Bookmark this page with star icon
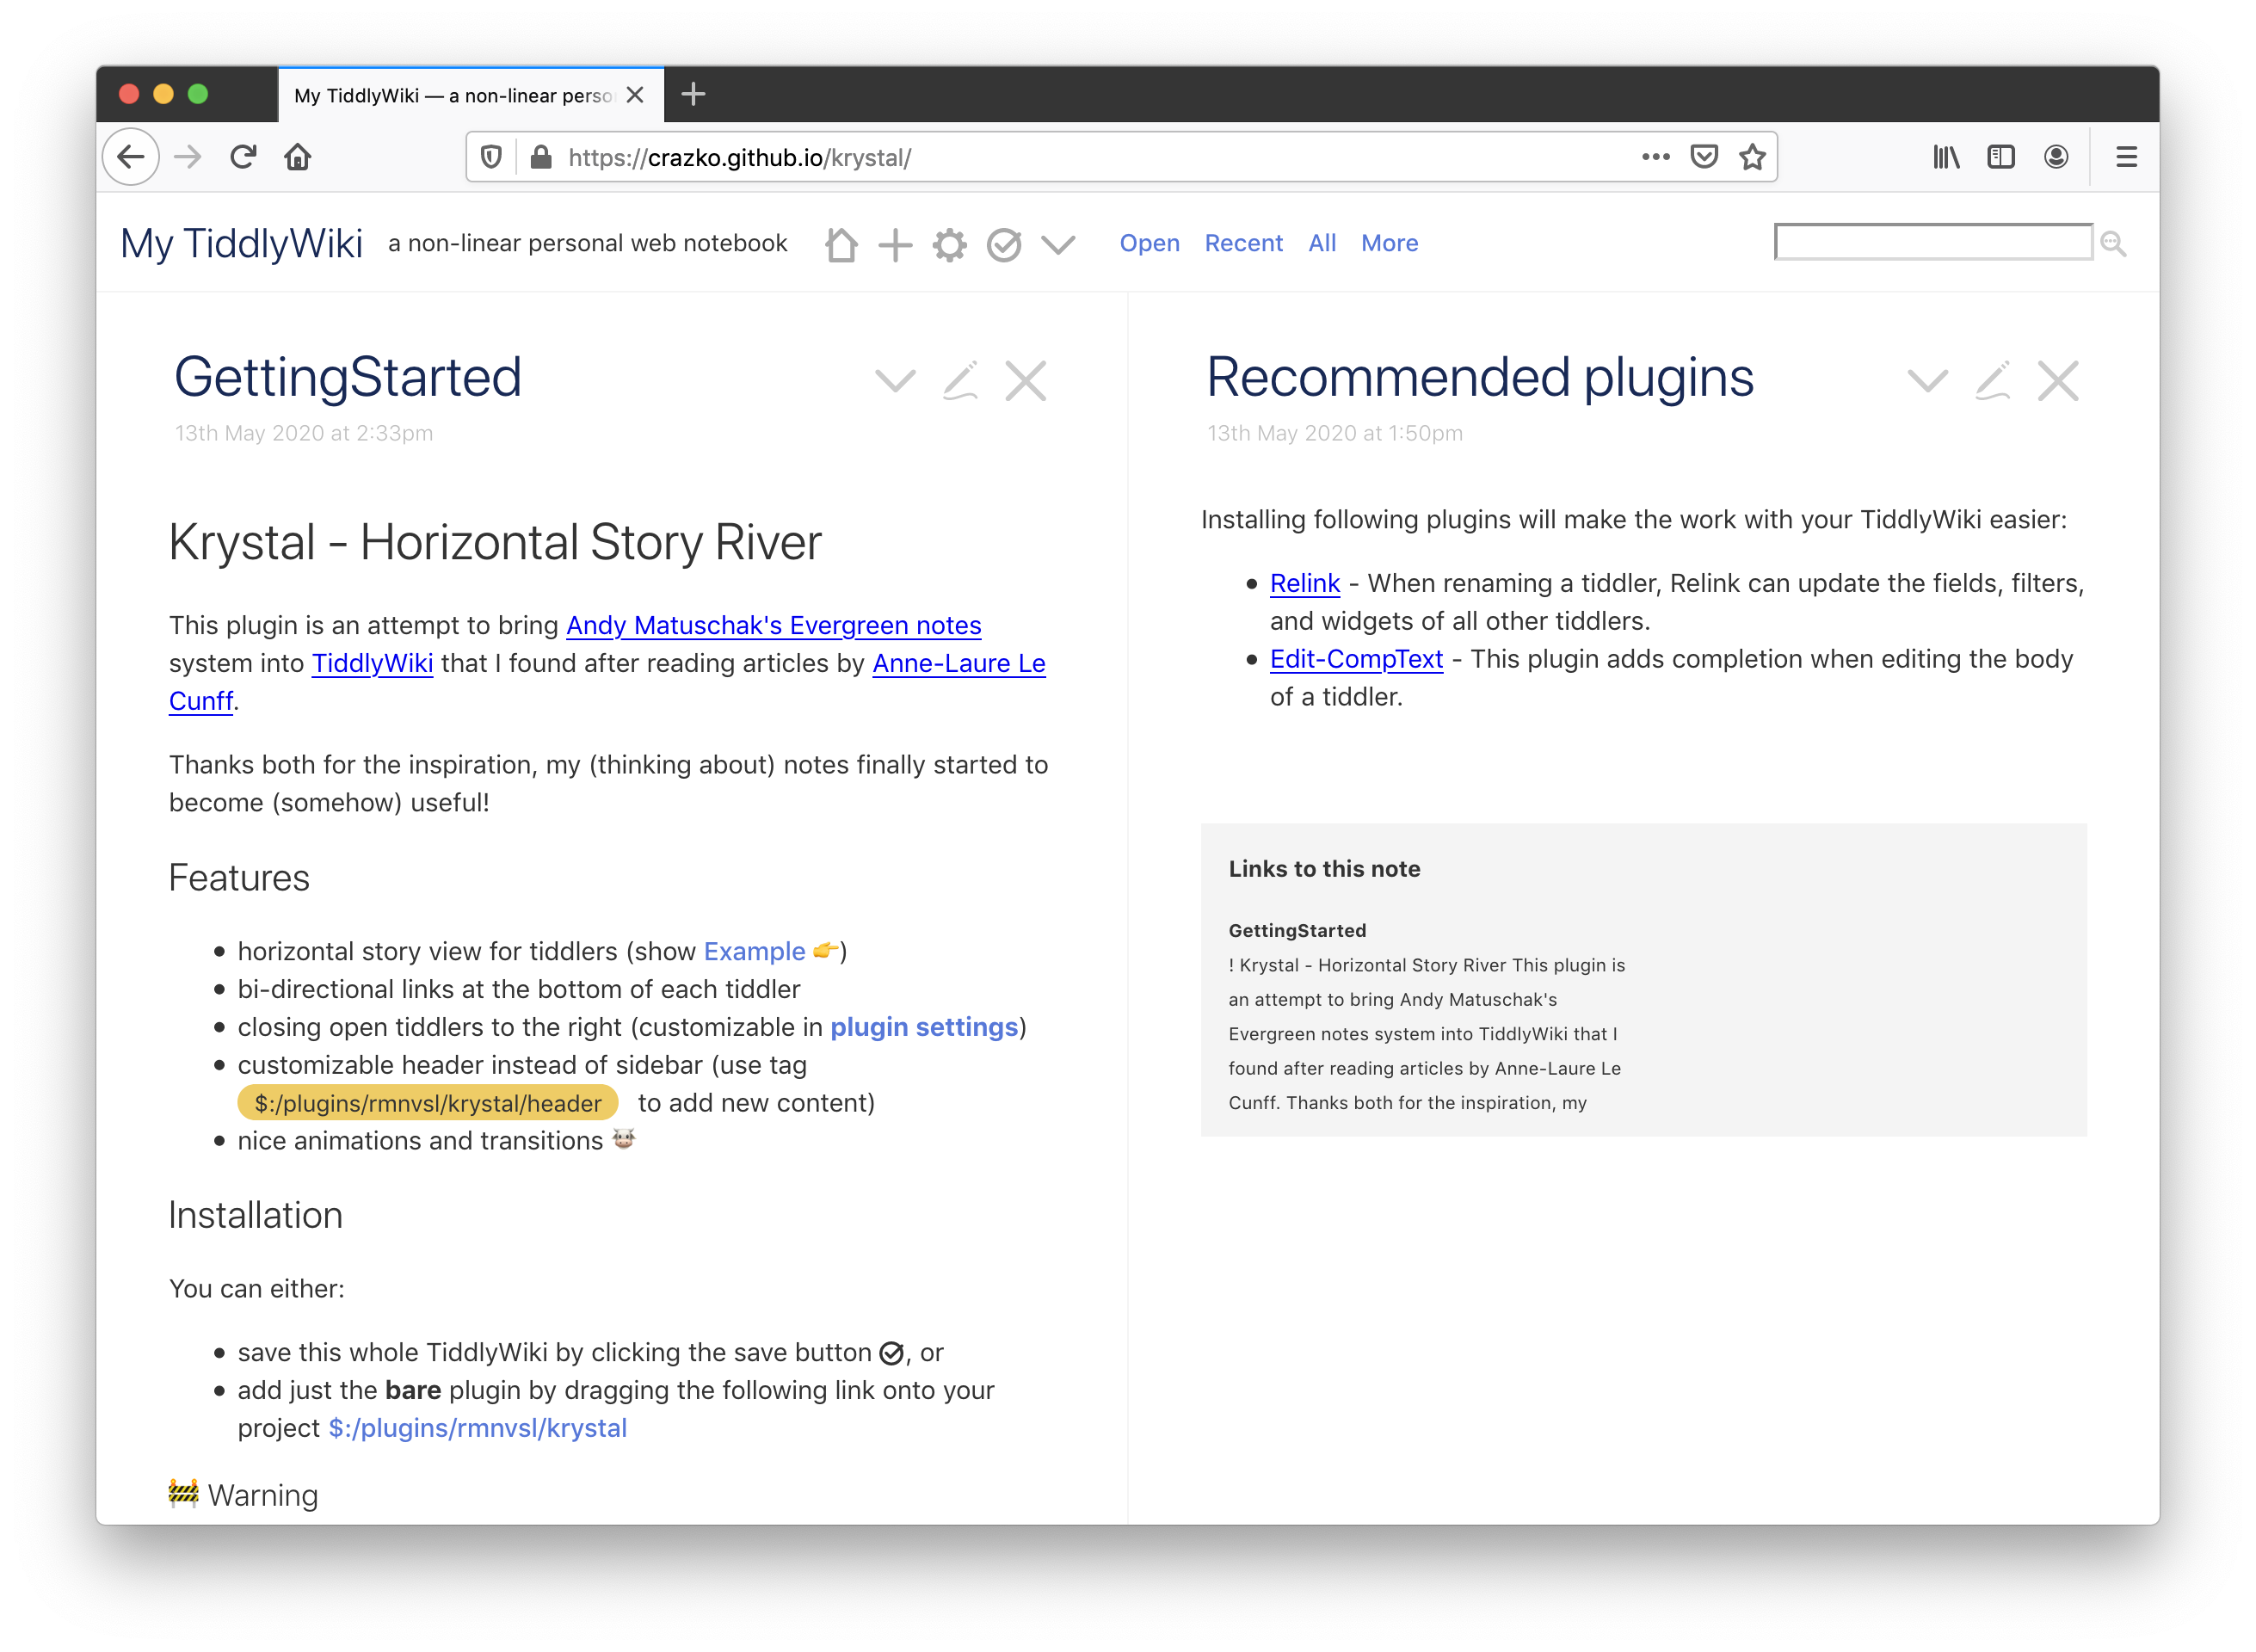This screenshot has width=2256, height=1652. [x=1752, y=157]
